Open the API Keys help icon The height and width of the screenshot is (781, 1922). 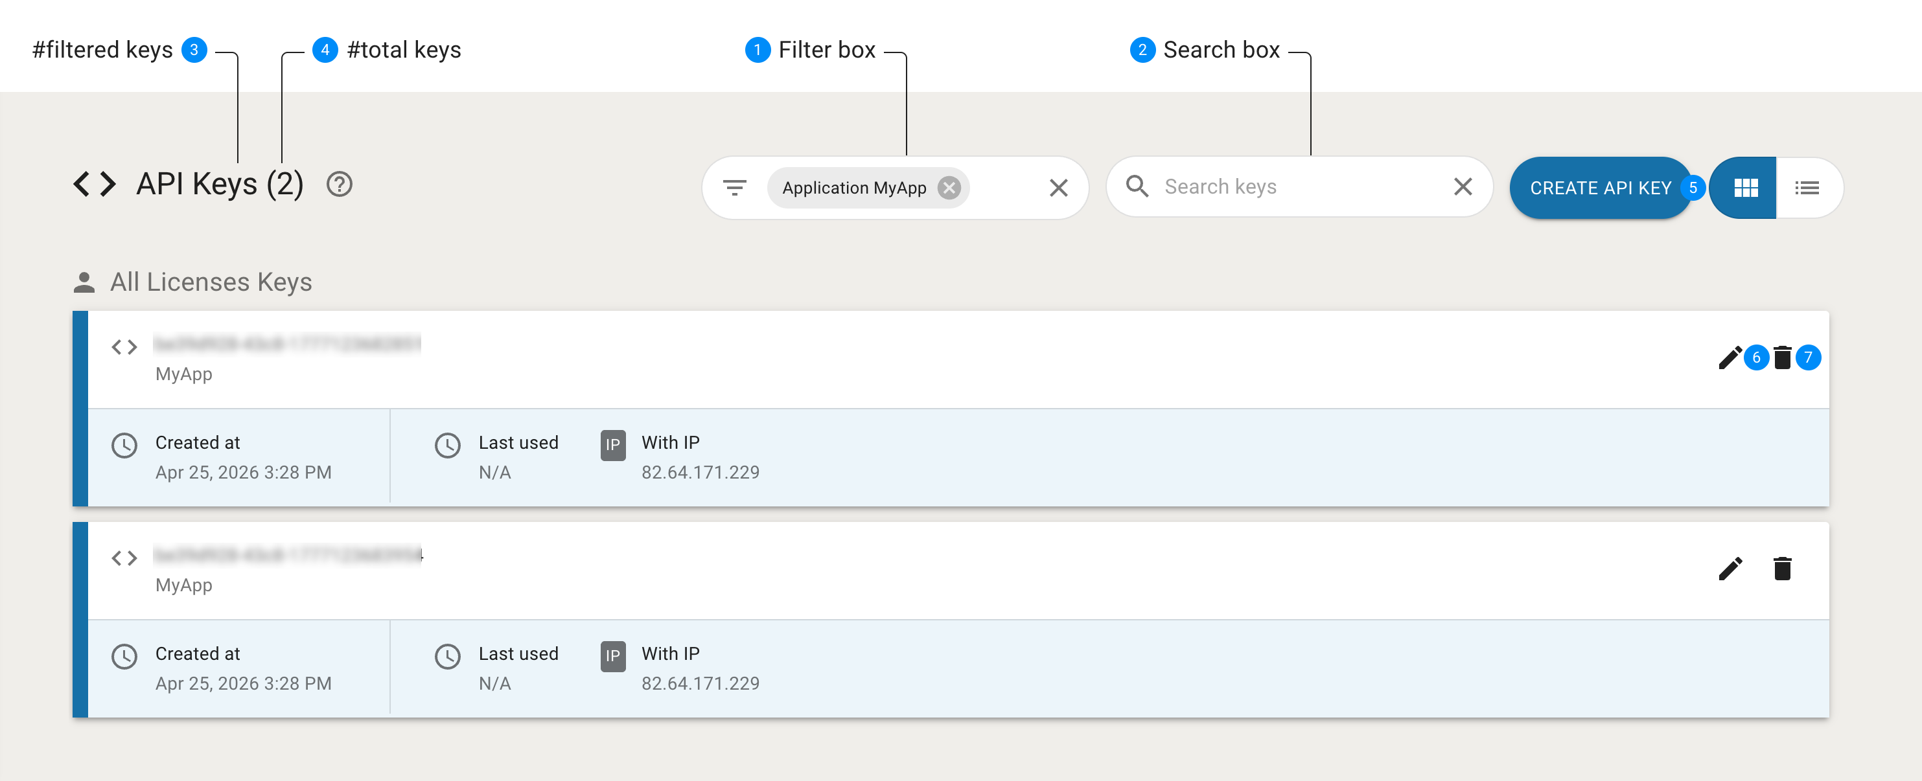coord(340,185)
